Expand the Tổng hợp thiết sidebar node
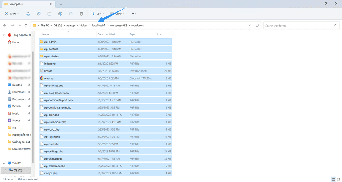This screenshot has width=342, height=182. pos(4,35)
